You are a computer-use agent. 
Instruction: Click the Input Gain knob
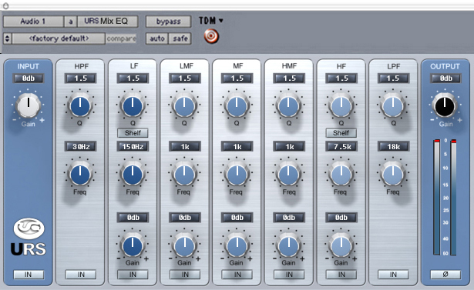point(28,105)
